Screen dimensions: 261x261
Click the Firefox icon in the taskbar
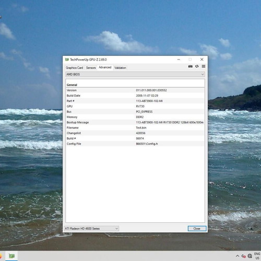(x=1, y=256)
